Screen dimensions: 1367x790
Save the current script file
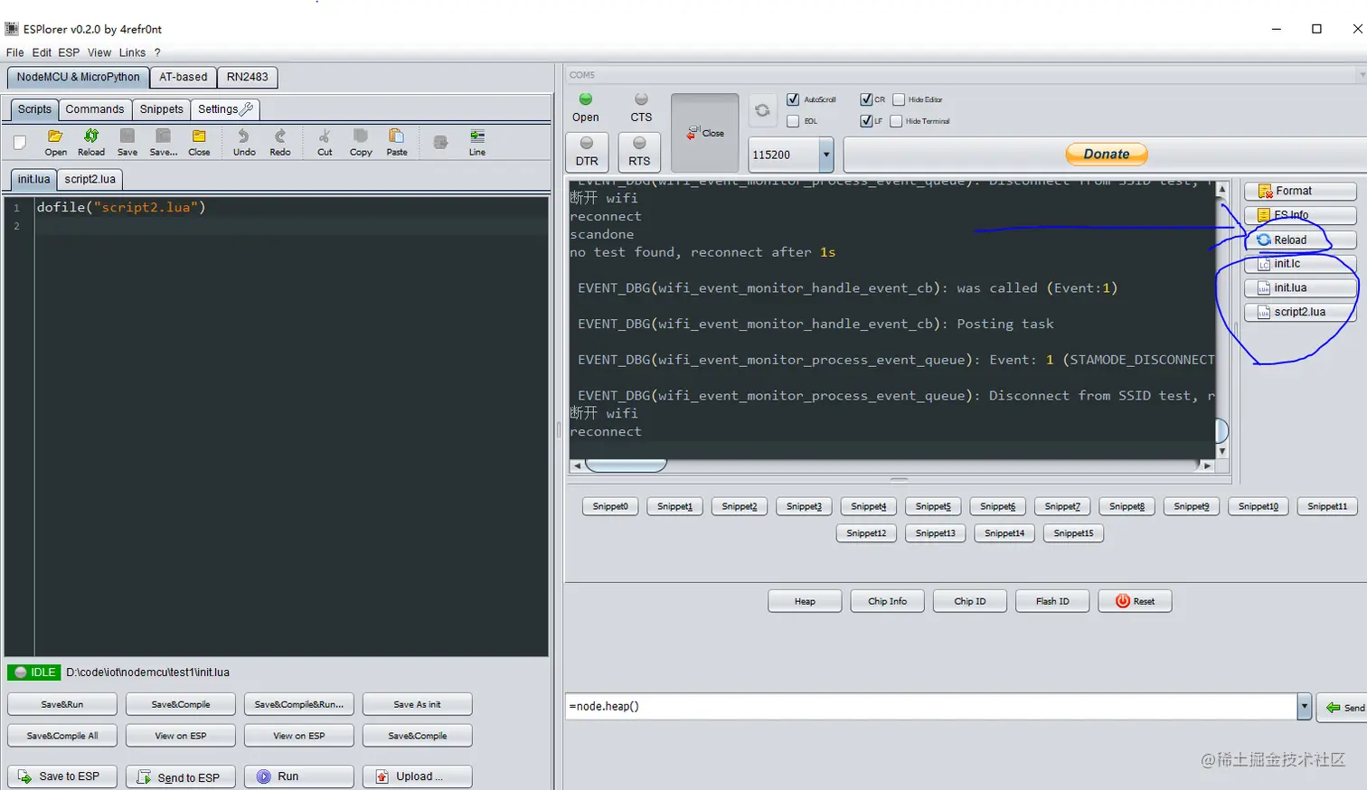pos(127,142)
